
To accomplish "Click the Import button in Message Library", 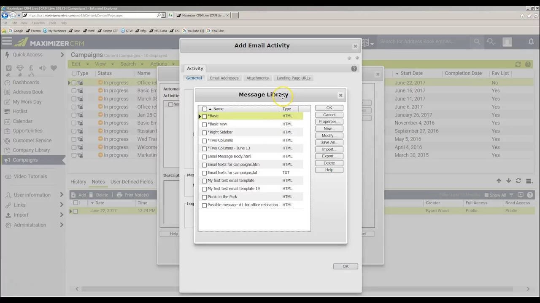I will point(329,149).
